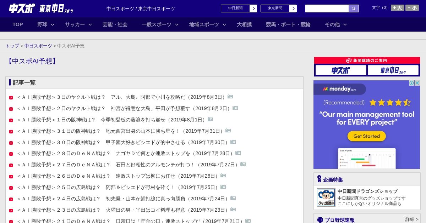Click the ad info icon
The height and width of the screenshot is (223, 426).
(412, 83)
